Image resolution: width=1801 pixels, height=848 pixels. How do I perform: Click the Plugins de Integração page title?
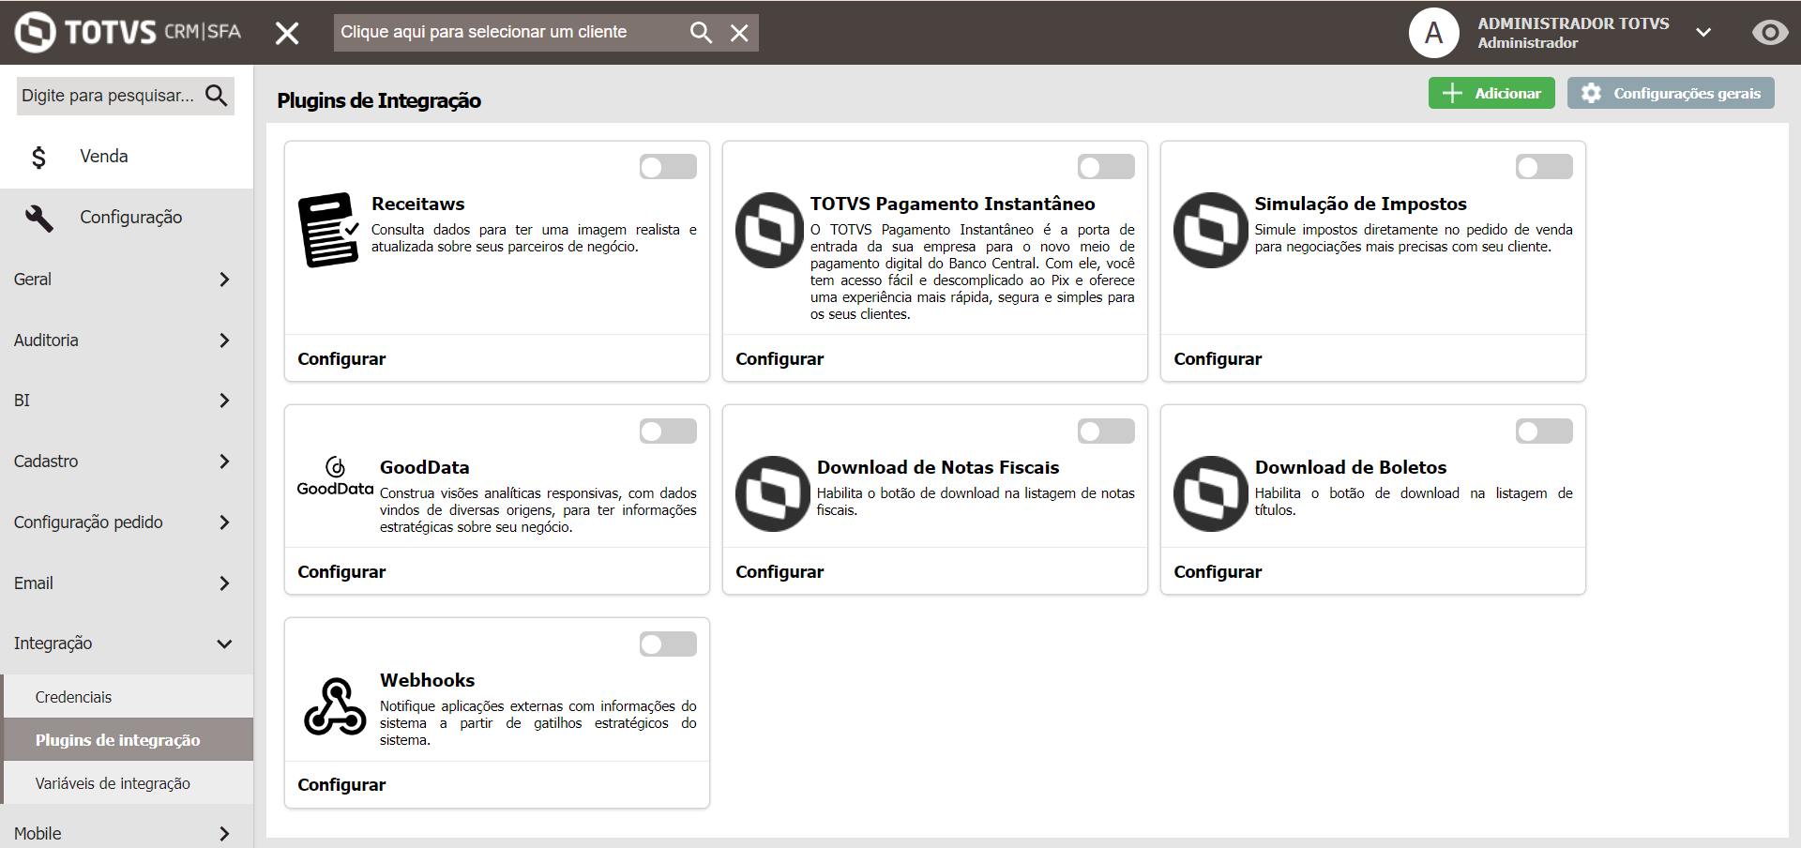click(x=379, y=101)
